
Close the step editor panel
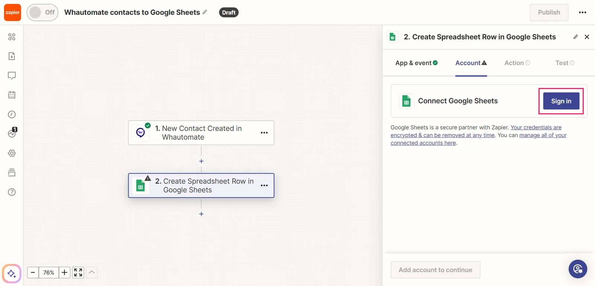coord(587,37)
